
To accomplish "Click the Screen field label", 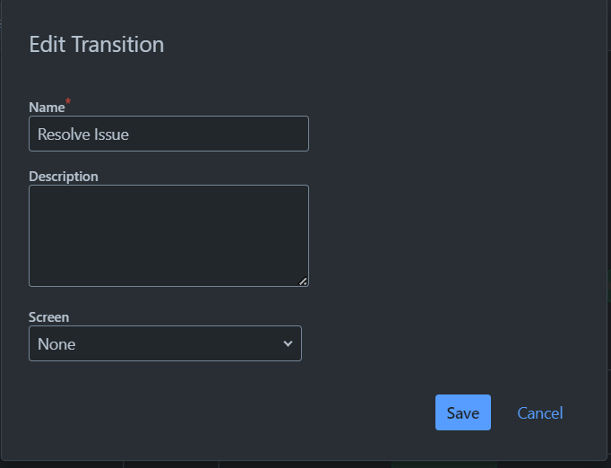I will point(48,317).
